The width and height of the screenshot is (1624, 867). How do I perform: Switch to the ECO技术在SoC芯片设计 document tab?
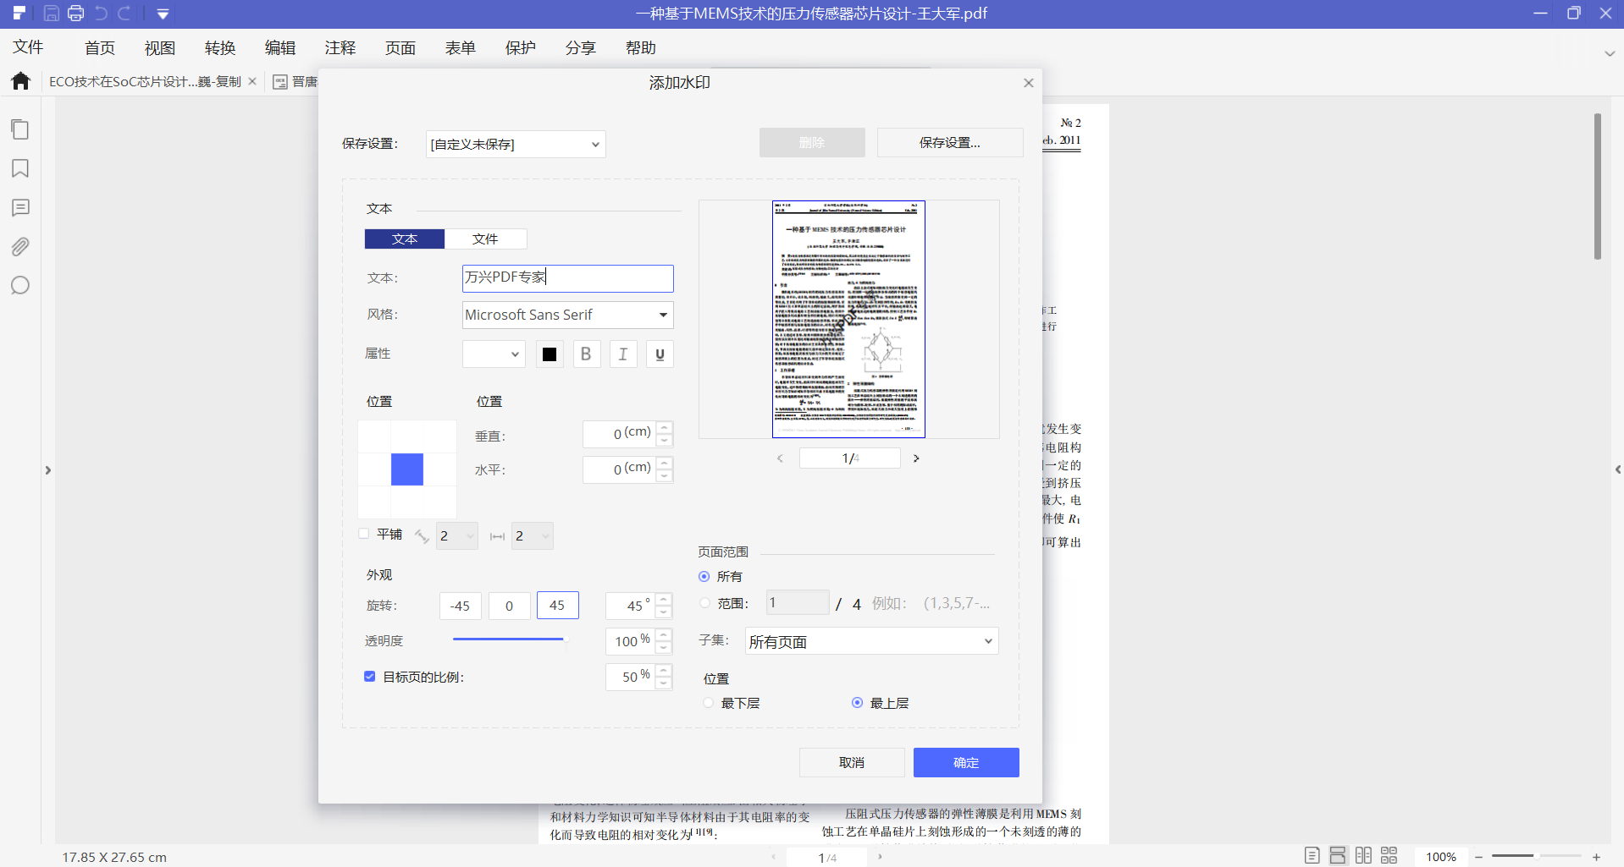tap(143, 81)
